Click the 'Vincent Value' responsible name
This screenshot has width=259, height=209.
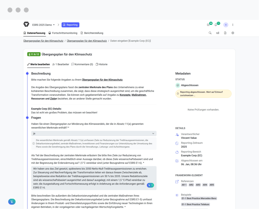189,138
